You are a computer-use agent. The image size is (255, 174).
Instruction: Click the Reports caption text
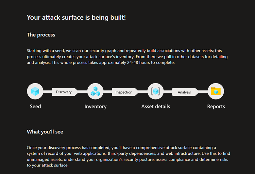(216, 106)
